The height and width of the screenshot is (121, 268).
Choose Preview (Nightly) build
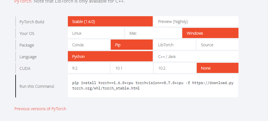(196, 22)
